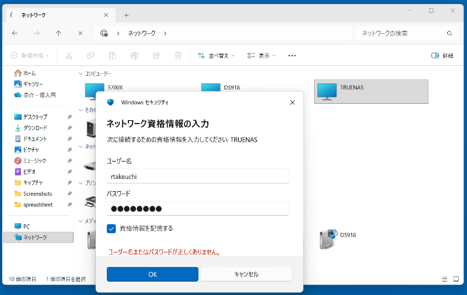
Task: Open the 新規作成 dropdown
Action: [x=30, y=55]
